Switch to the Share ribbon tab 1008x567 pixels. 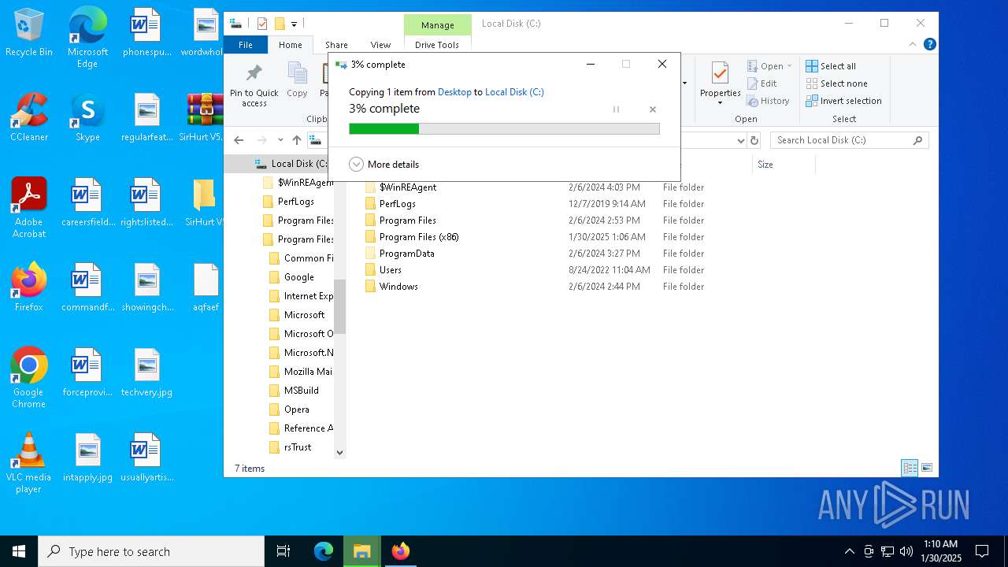(336, 45)
